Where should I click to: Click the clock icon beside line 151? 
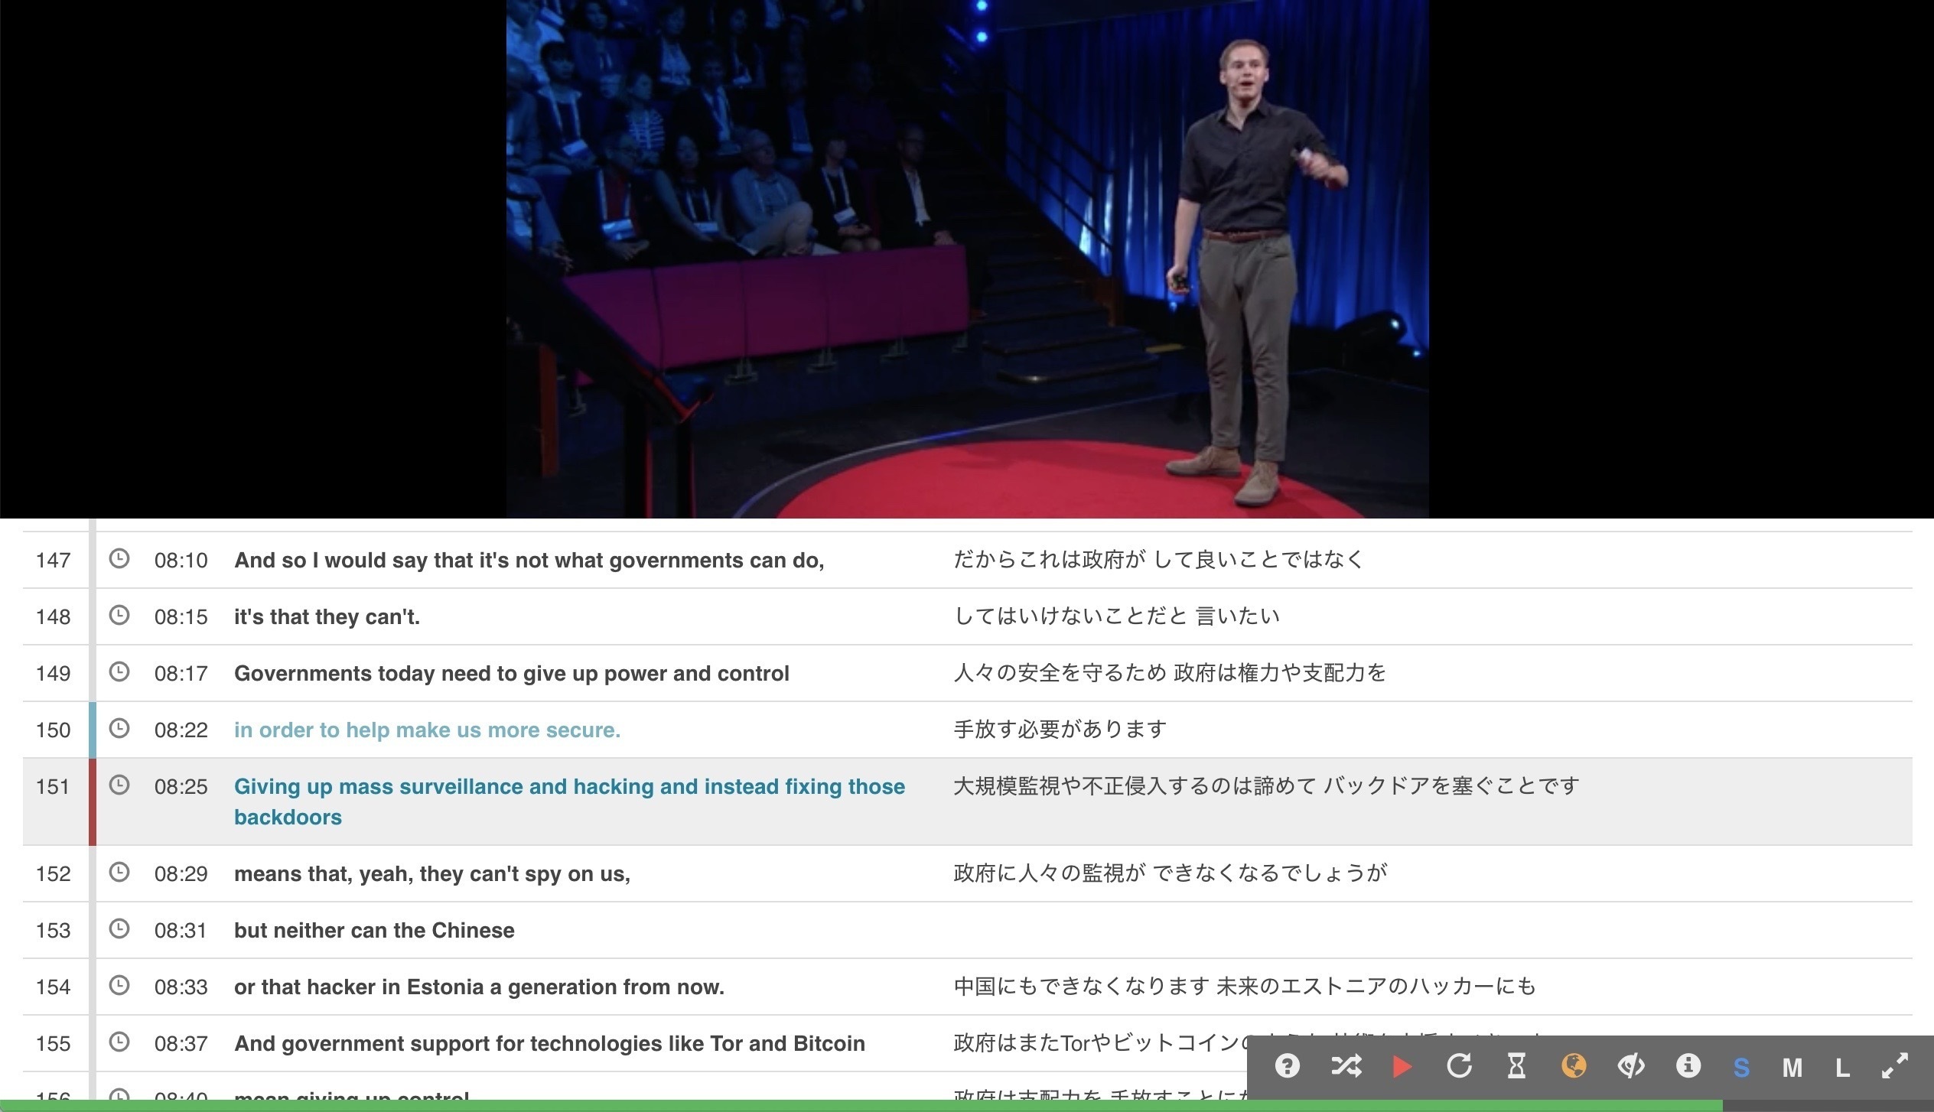click(x=119, y=786)
